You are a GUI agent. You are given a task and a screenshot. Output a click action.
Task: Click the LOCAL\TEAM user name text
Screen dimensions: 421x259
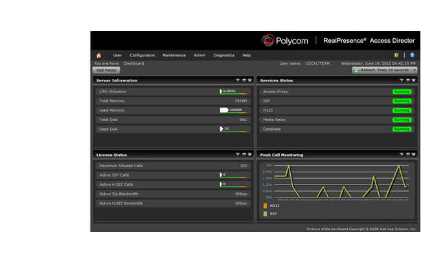317,63
